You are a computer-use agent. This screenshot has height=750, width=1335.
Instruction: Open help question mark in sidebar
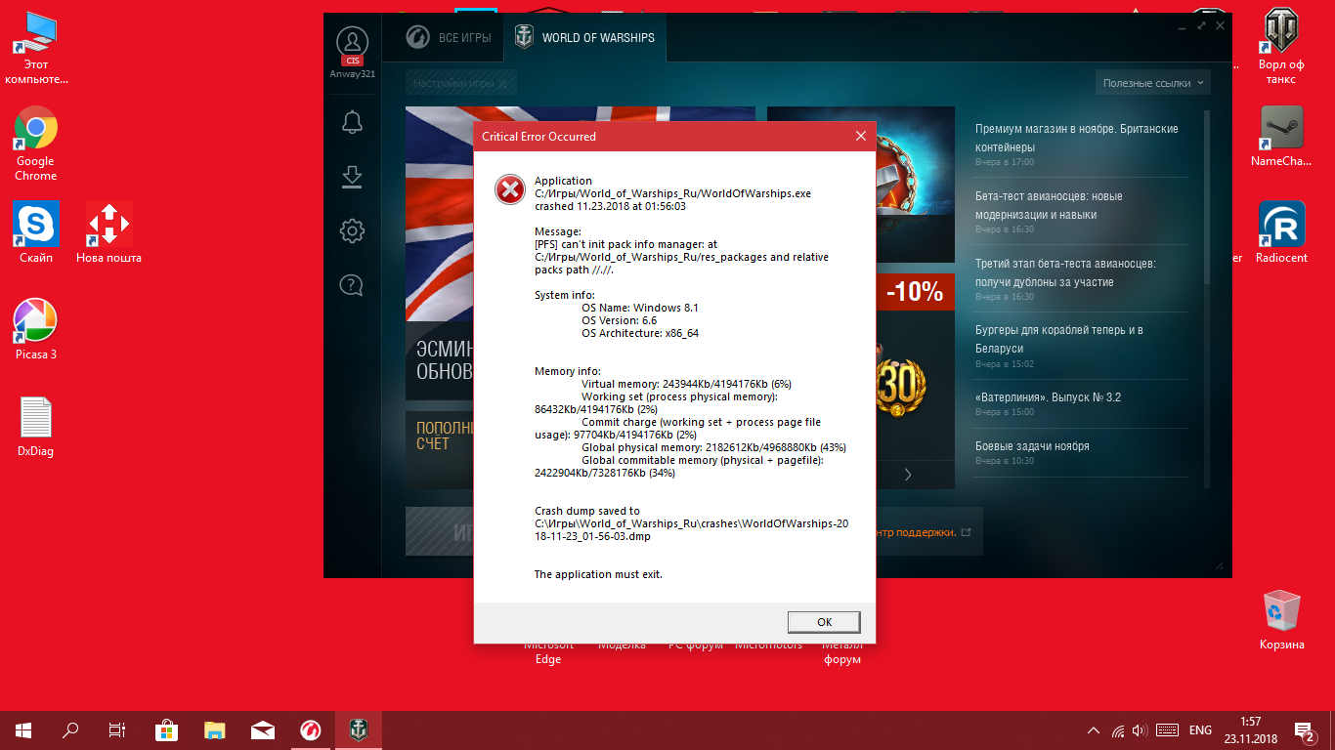352,285
